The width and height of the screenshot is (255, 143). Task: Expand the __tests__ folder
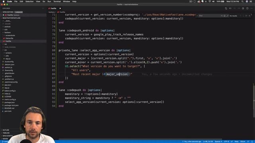click(8, 21)
